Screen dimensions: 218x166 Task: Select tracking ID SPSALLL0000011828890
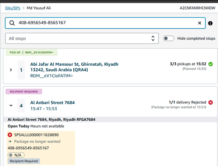tap(36, 135)
